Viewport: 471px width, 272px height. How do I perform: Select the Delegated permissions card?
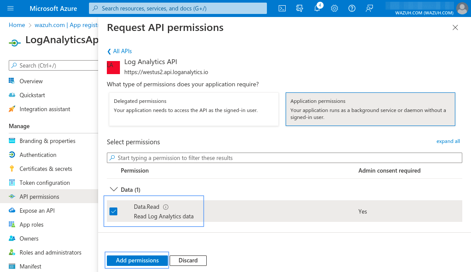pyautogui.click(x=194, y=109)
